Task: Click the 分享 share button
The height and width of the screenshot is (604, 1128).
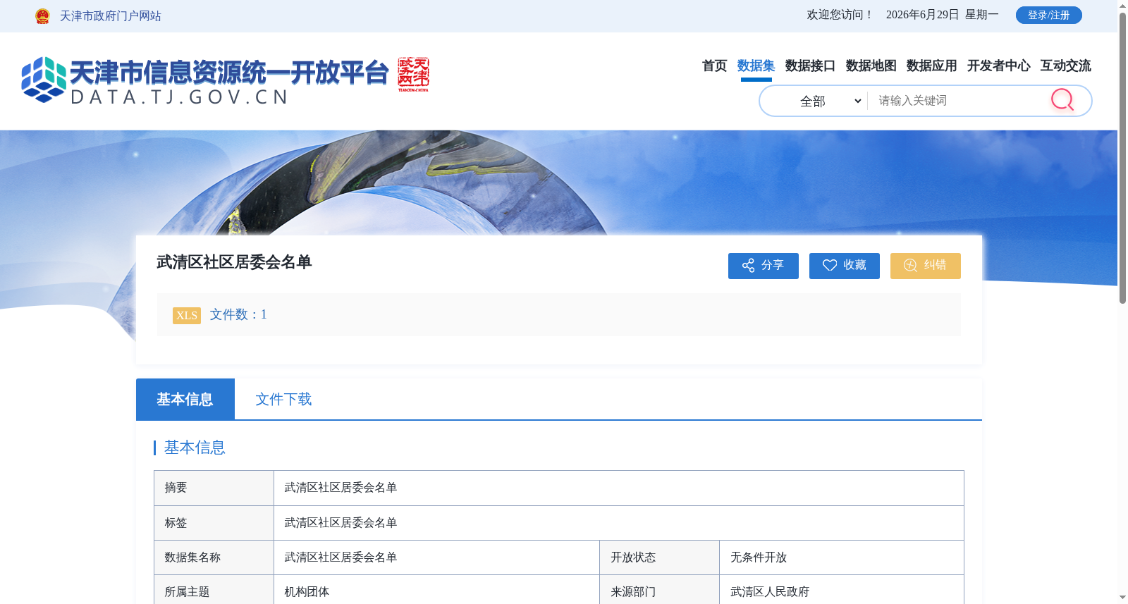Action: pos(763,266)
